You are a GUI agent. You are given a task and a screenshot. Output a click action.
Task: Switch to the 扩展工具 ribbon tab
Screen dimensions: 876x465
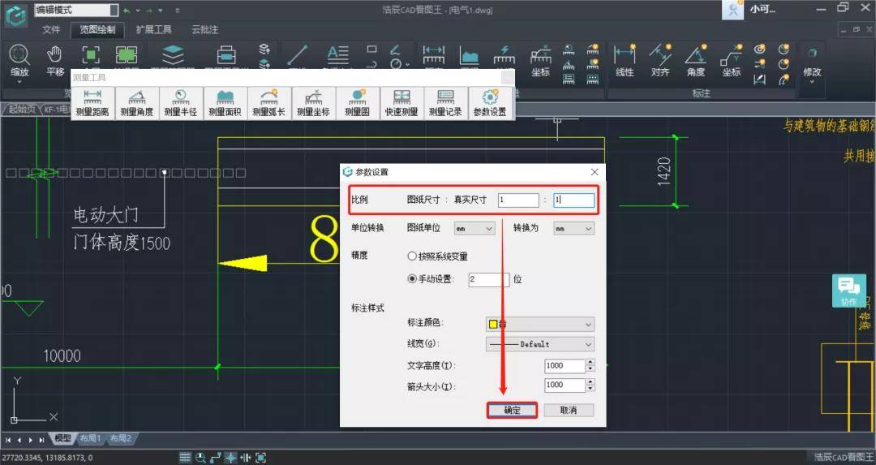pyautogui.click(x=153, y=30)
